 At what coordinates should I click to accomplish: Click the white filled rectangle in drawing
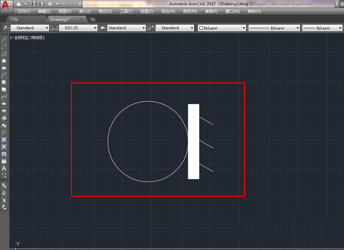point(193,142)
